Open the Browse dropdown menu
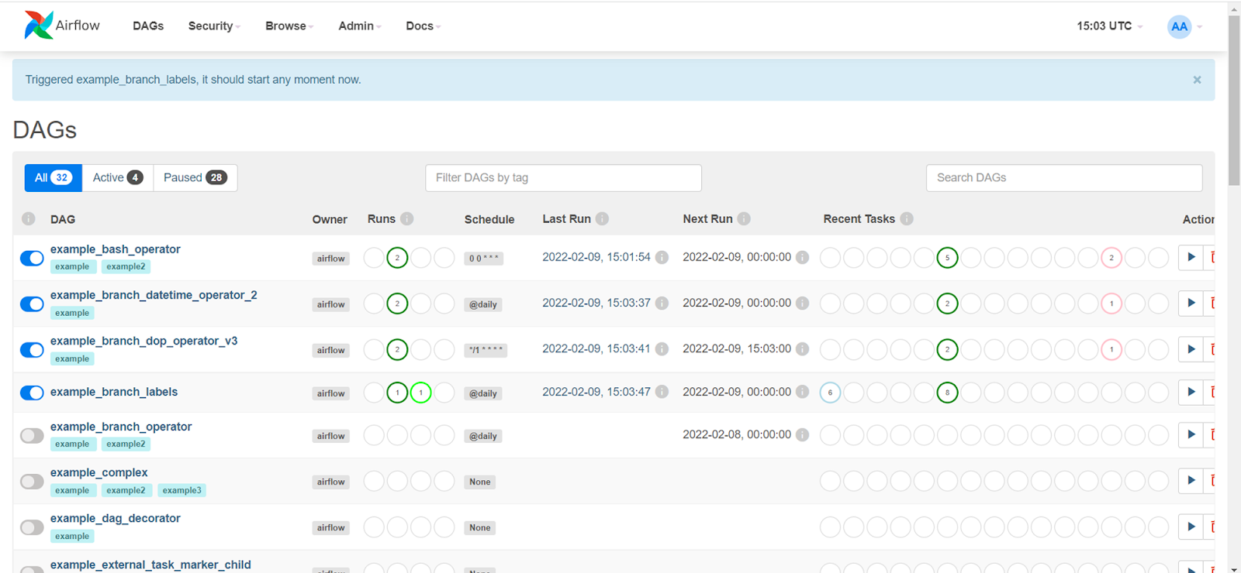This screenshot has height=573, width=1241. pos(289,26)
